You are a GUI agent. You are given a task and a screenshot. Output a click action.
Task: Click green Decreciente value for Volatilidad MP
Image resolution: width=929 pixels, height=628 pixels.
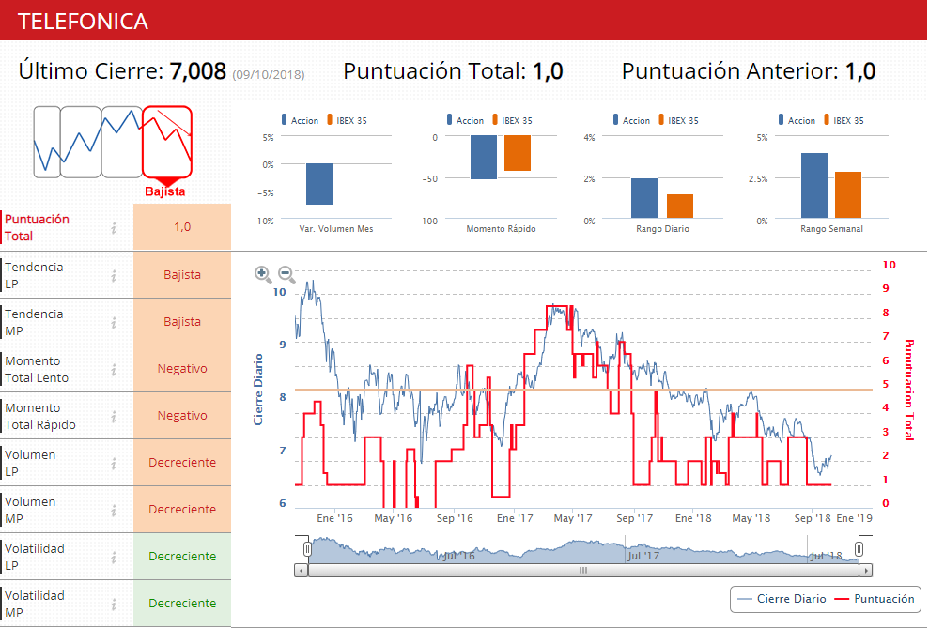[x=182, y=604]
